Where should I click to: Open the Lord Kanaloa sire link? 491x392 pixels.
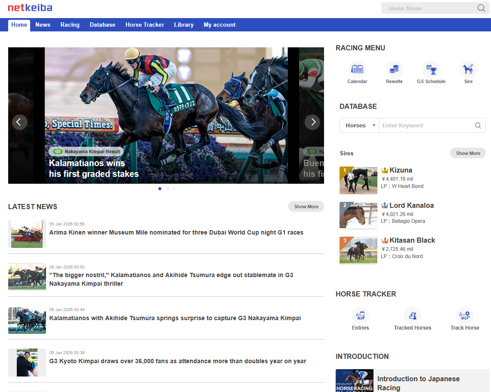[x=411, y=205]
